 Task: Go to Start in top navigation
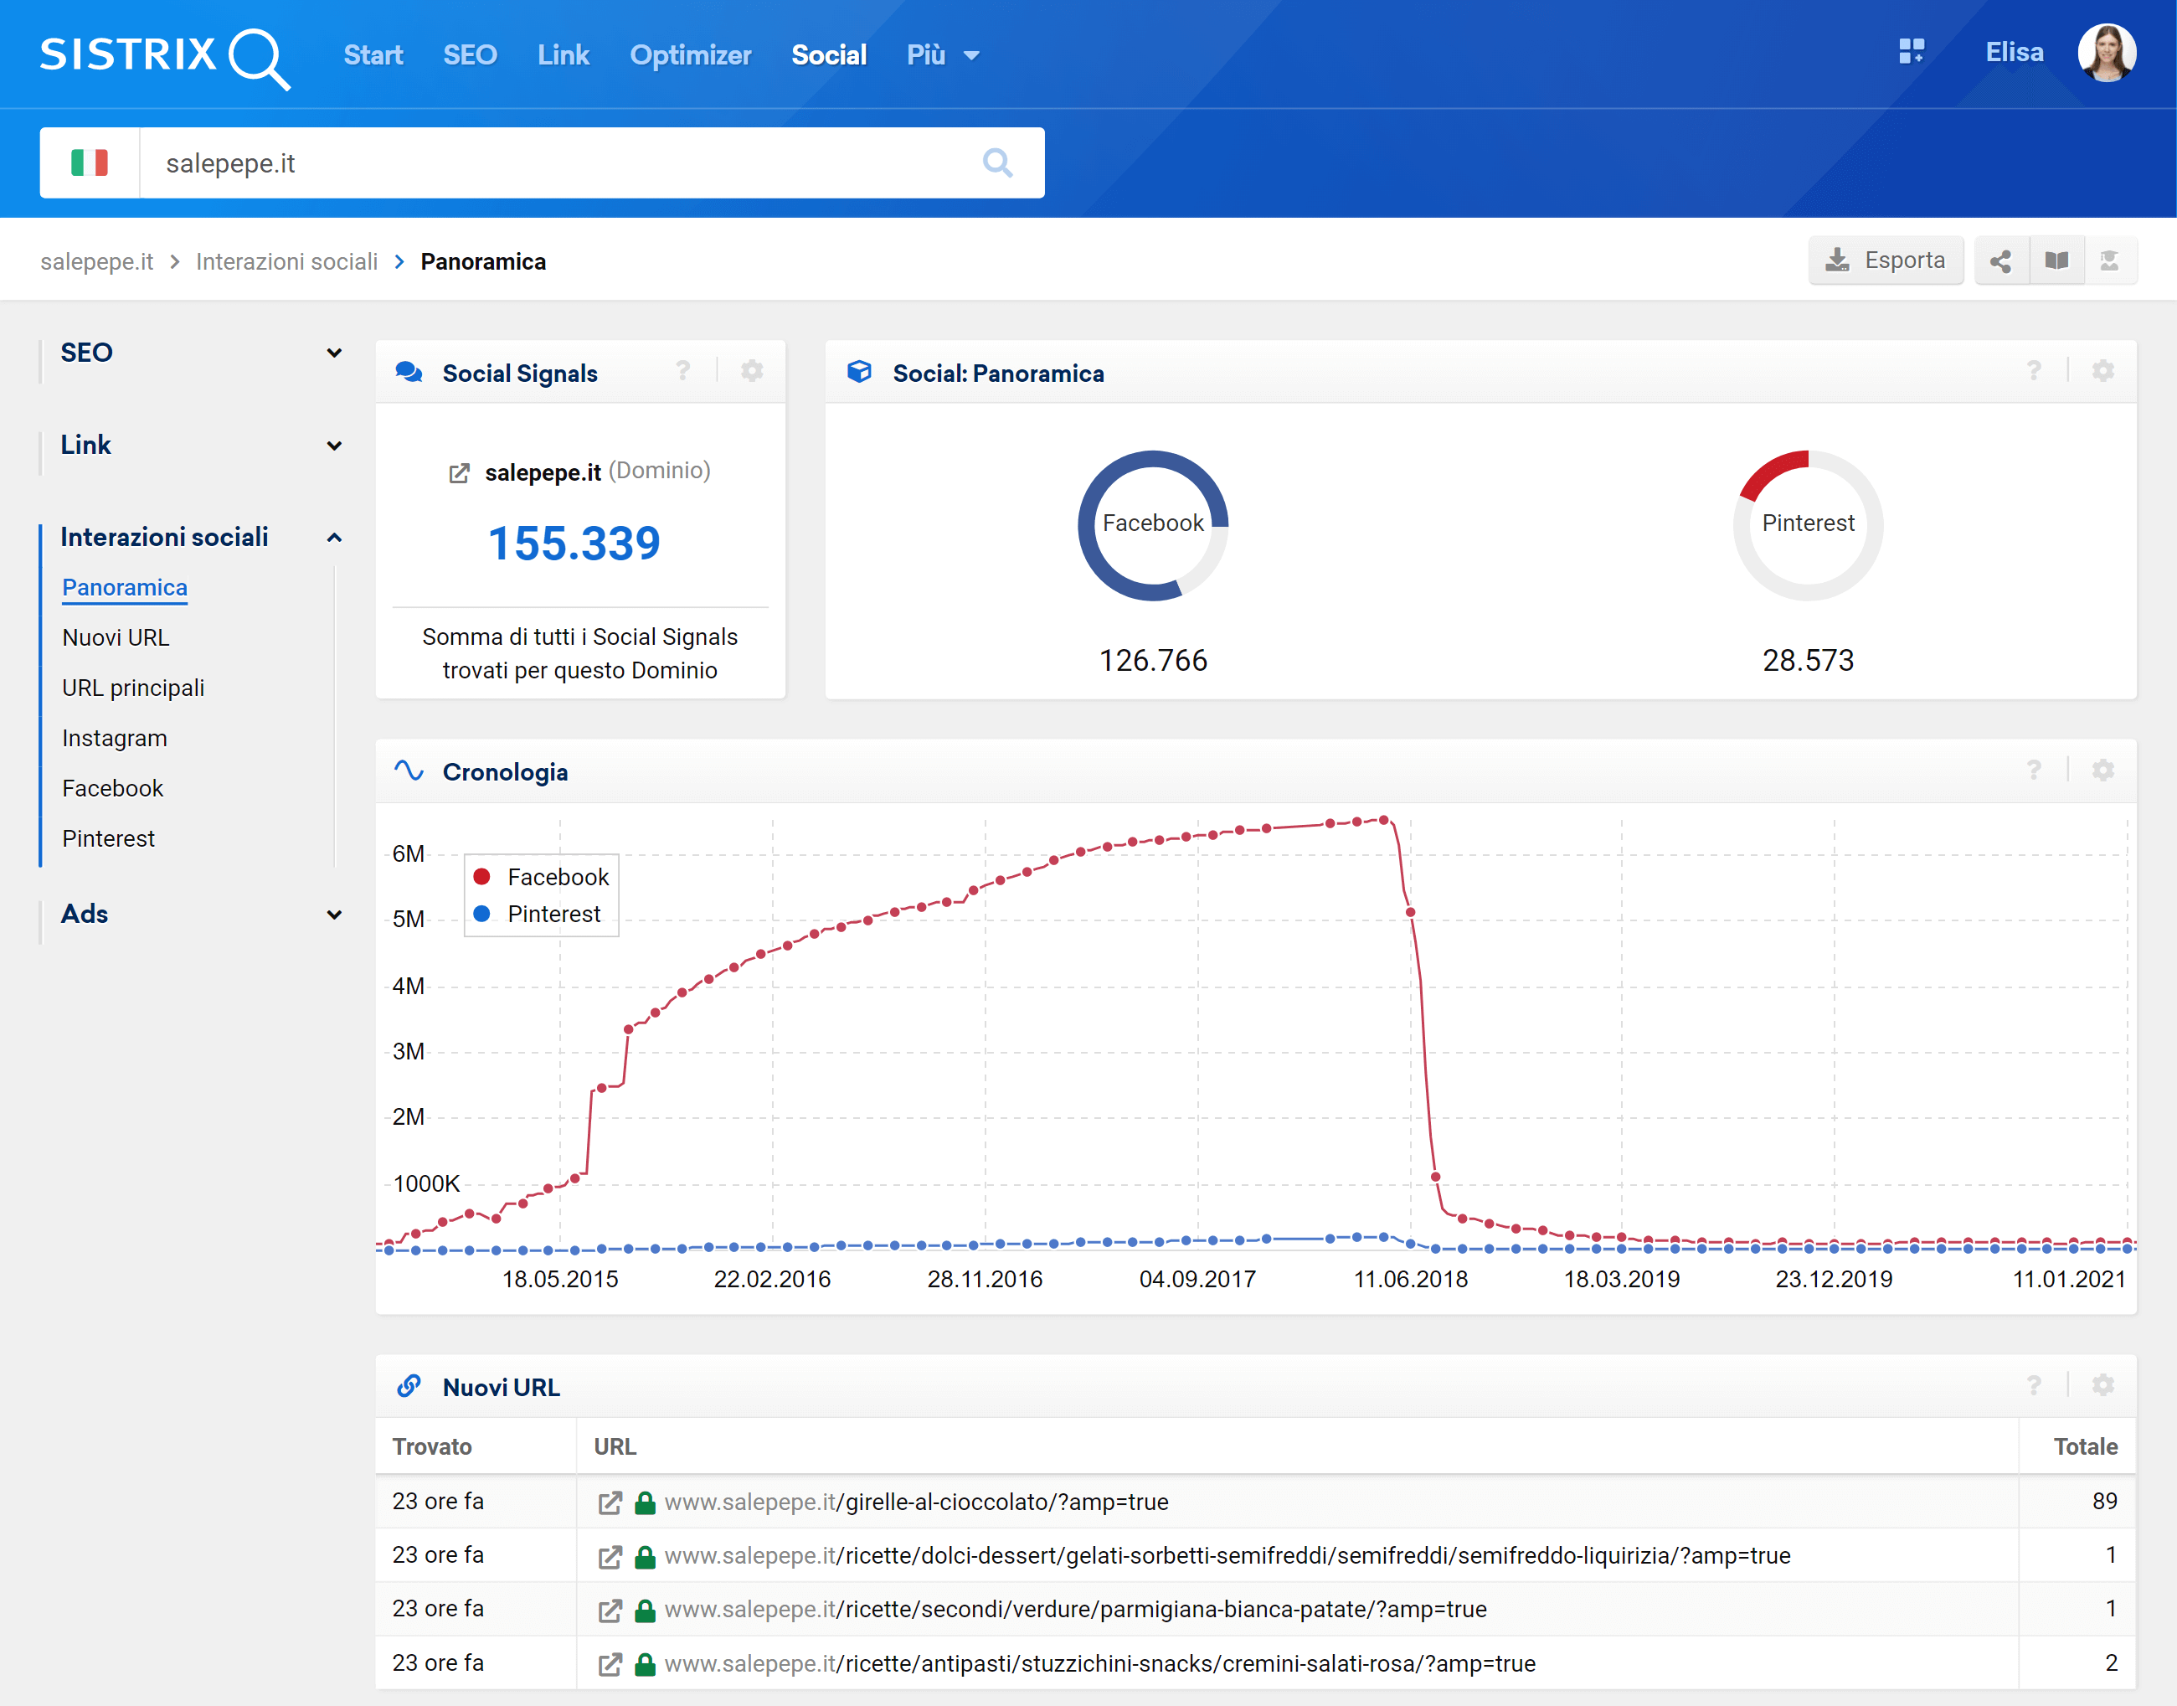click(x=373, y=55)
